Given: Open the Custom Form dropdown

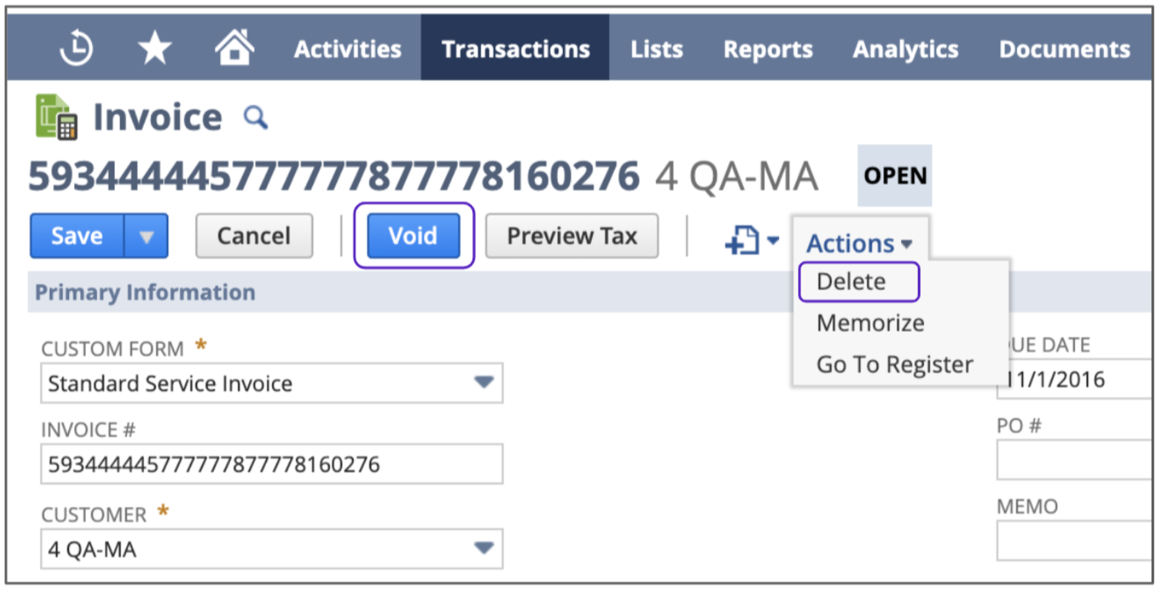Looking at the screenshot, I should coord(483,382).
